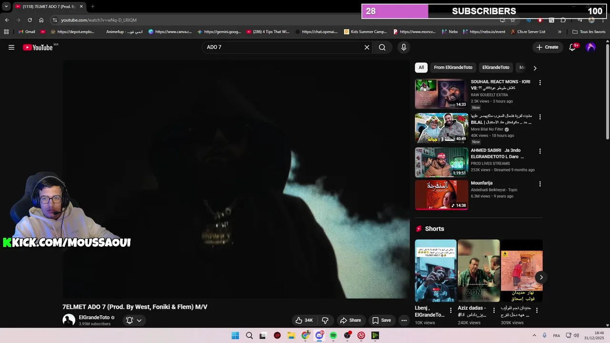Like the video with thumbs up 34K
610x343 pixels.
click(x=304, y=320)
